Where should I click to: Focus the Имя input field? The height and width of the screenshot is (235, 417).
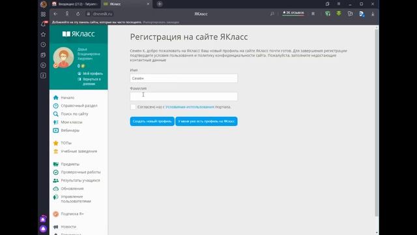(184, 78)
